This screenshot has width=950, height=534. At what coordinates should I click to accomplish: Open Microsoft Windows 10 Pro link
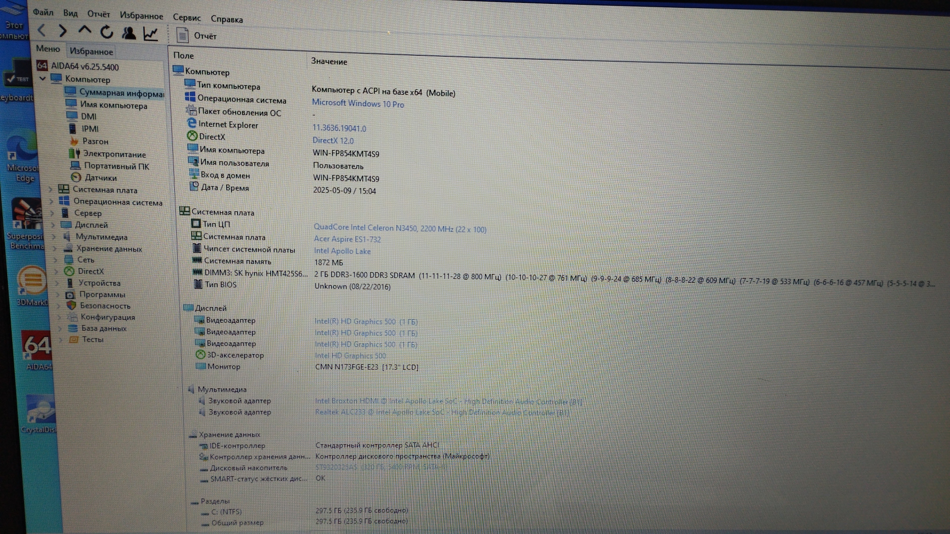click(358, 104)
